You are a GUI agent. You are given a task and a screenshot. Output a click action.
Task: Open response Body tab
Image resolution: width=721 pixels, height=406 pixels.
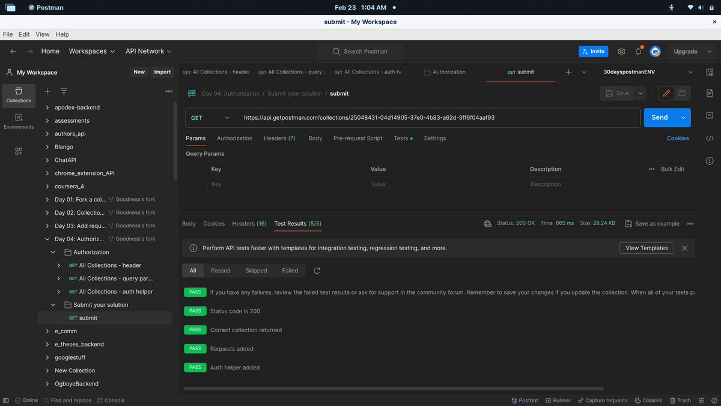(x=189, y=223)
